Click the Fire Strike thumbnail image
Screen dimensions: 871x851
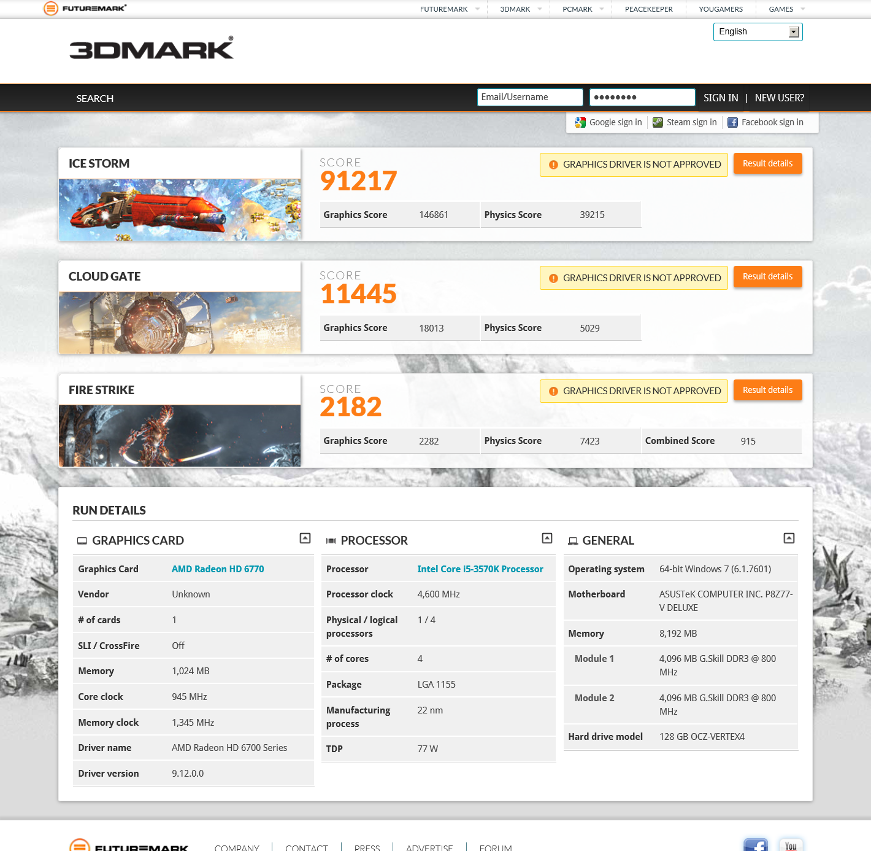coord(180,436)
